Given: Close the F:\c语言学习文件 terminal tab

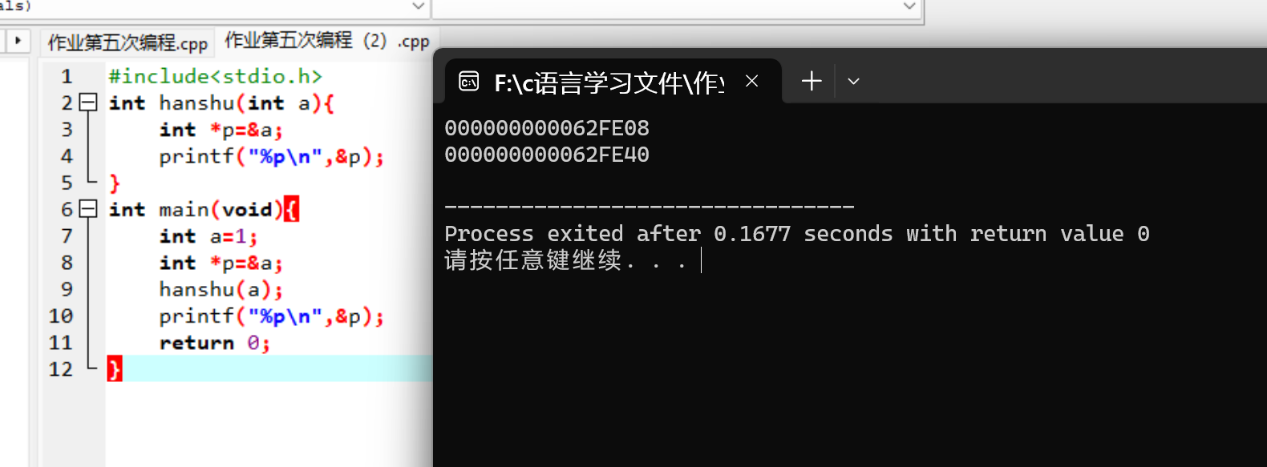Looking at the screenshot, I should click(751, 81).
